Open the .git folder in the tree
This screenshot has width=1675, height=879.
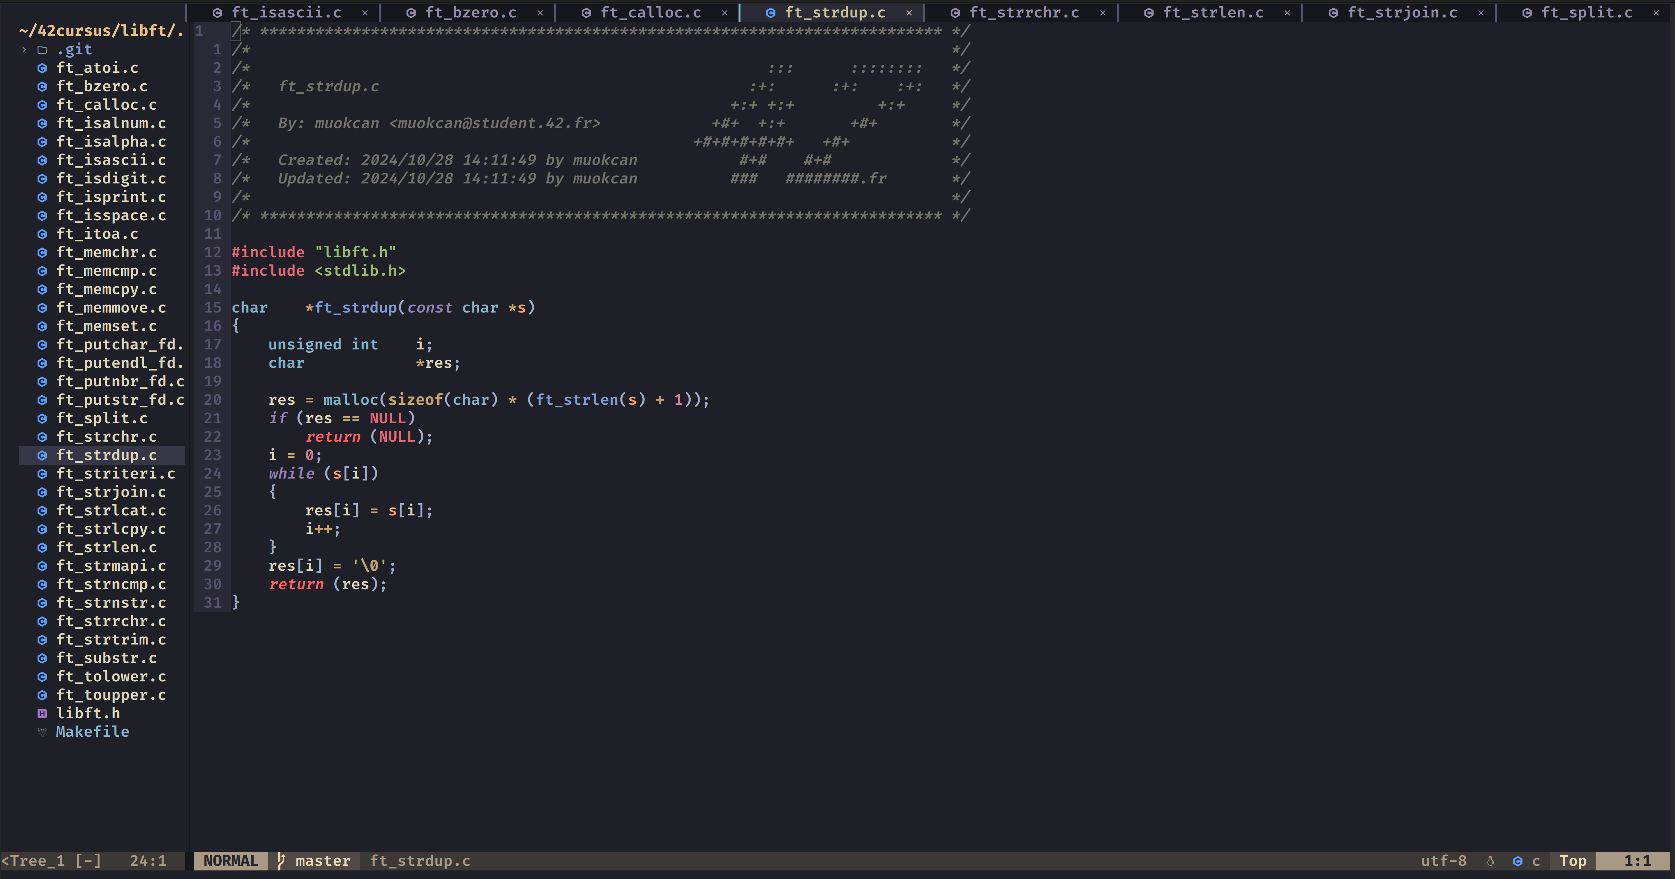pos(74,49)
